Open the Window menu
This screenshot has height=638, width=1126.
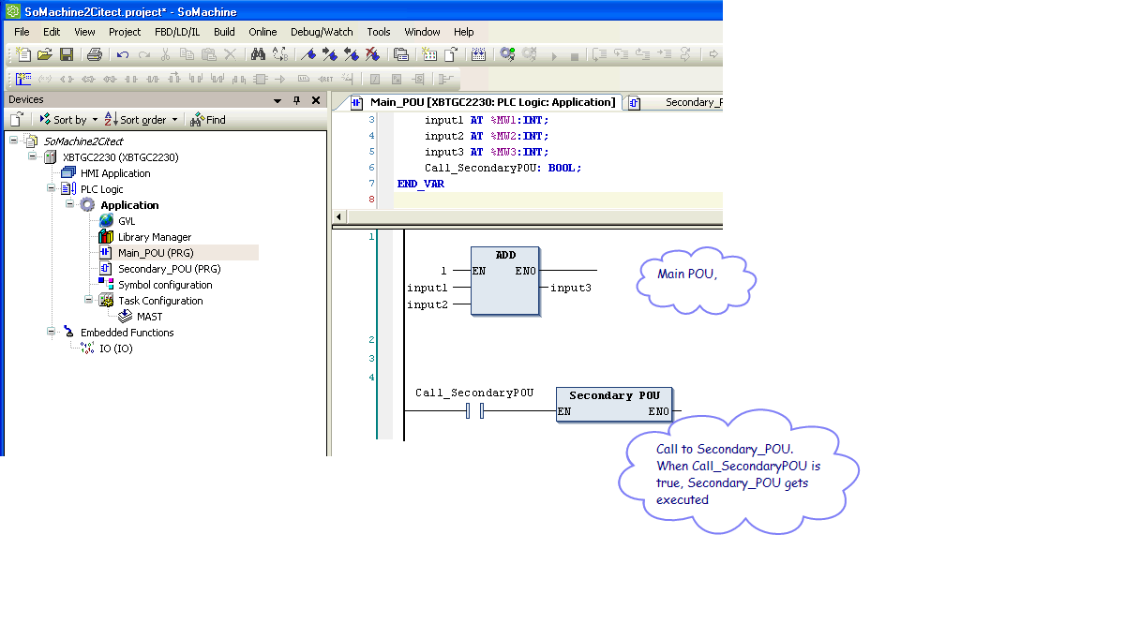[x=423, y=32]
